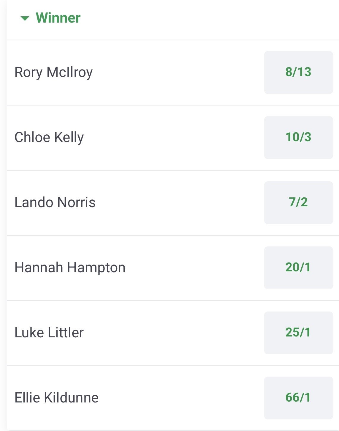
Task: Select the 10/3 odds for Chloe Kelly
Action: click(x=298, y=138)
